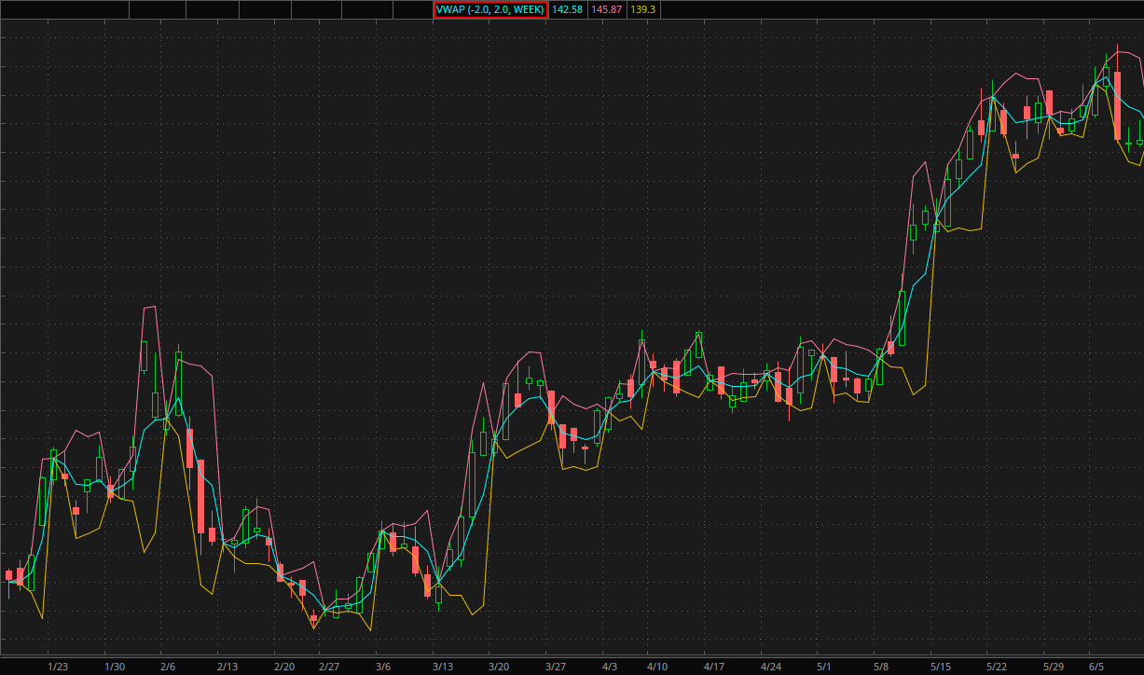Click the 4/17 date label on time axis
The image size is (1144, 675).
point(714,667)
